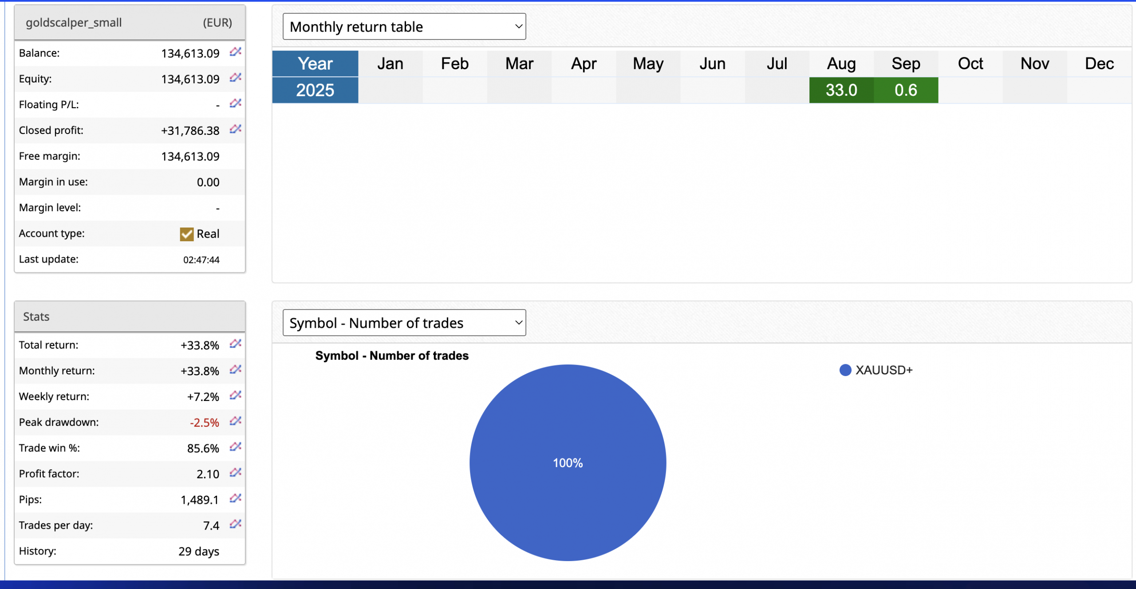The height and width of the screenshot is (589, 1136).
Task: Click chart icon next to Closed profit
Action: pos(235,129)
